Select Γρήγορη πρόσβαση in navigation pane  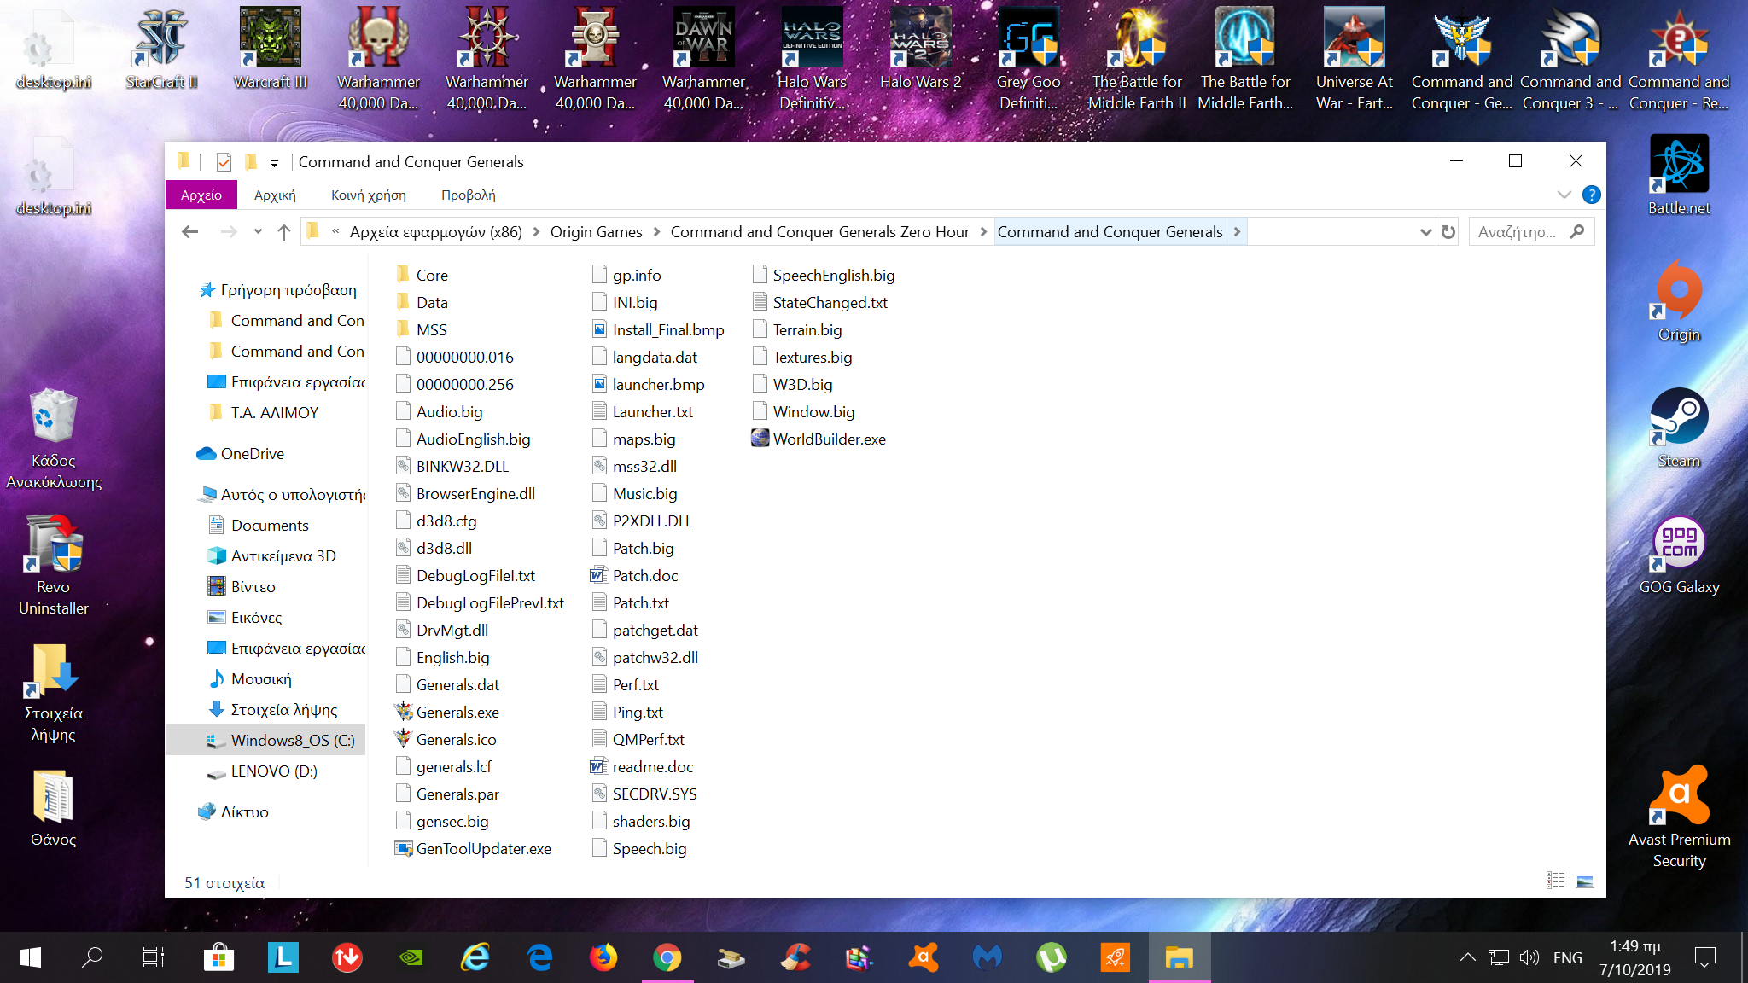pos(278,289)
